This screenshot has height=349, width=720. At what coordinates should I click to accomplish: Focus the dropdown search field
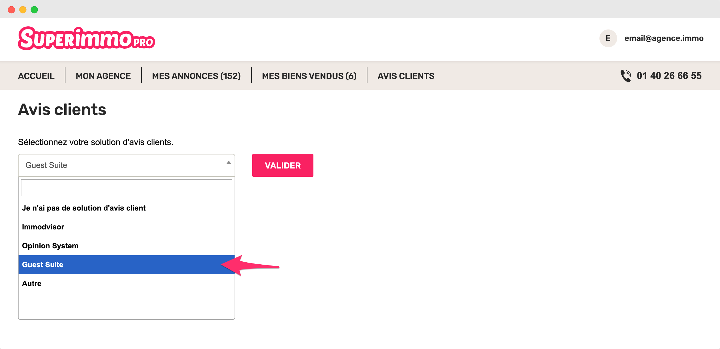tap(127, 188)
